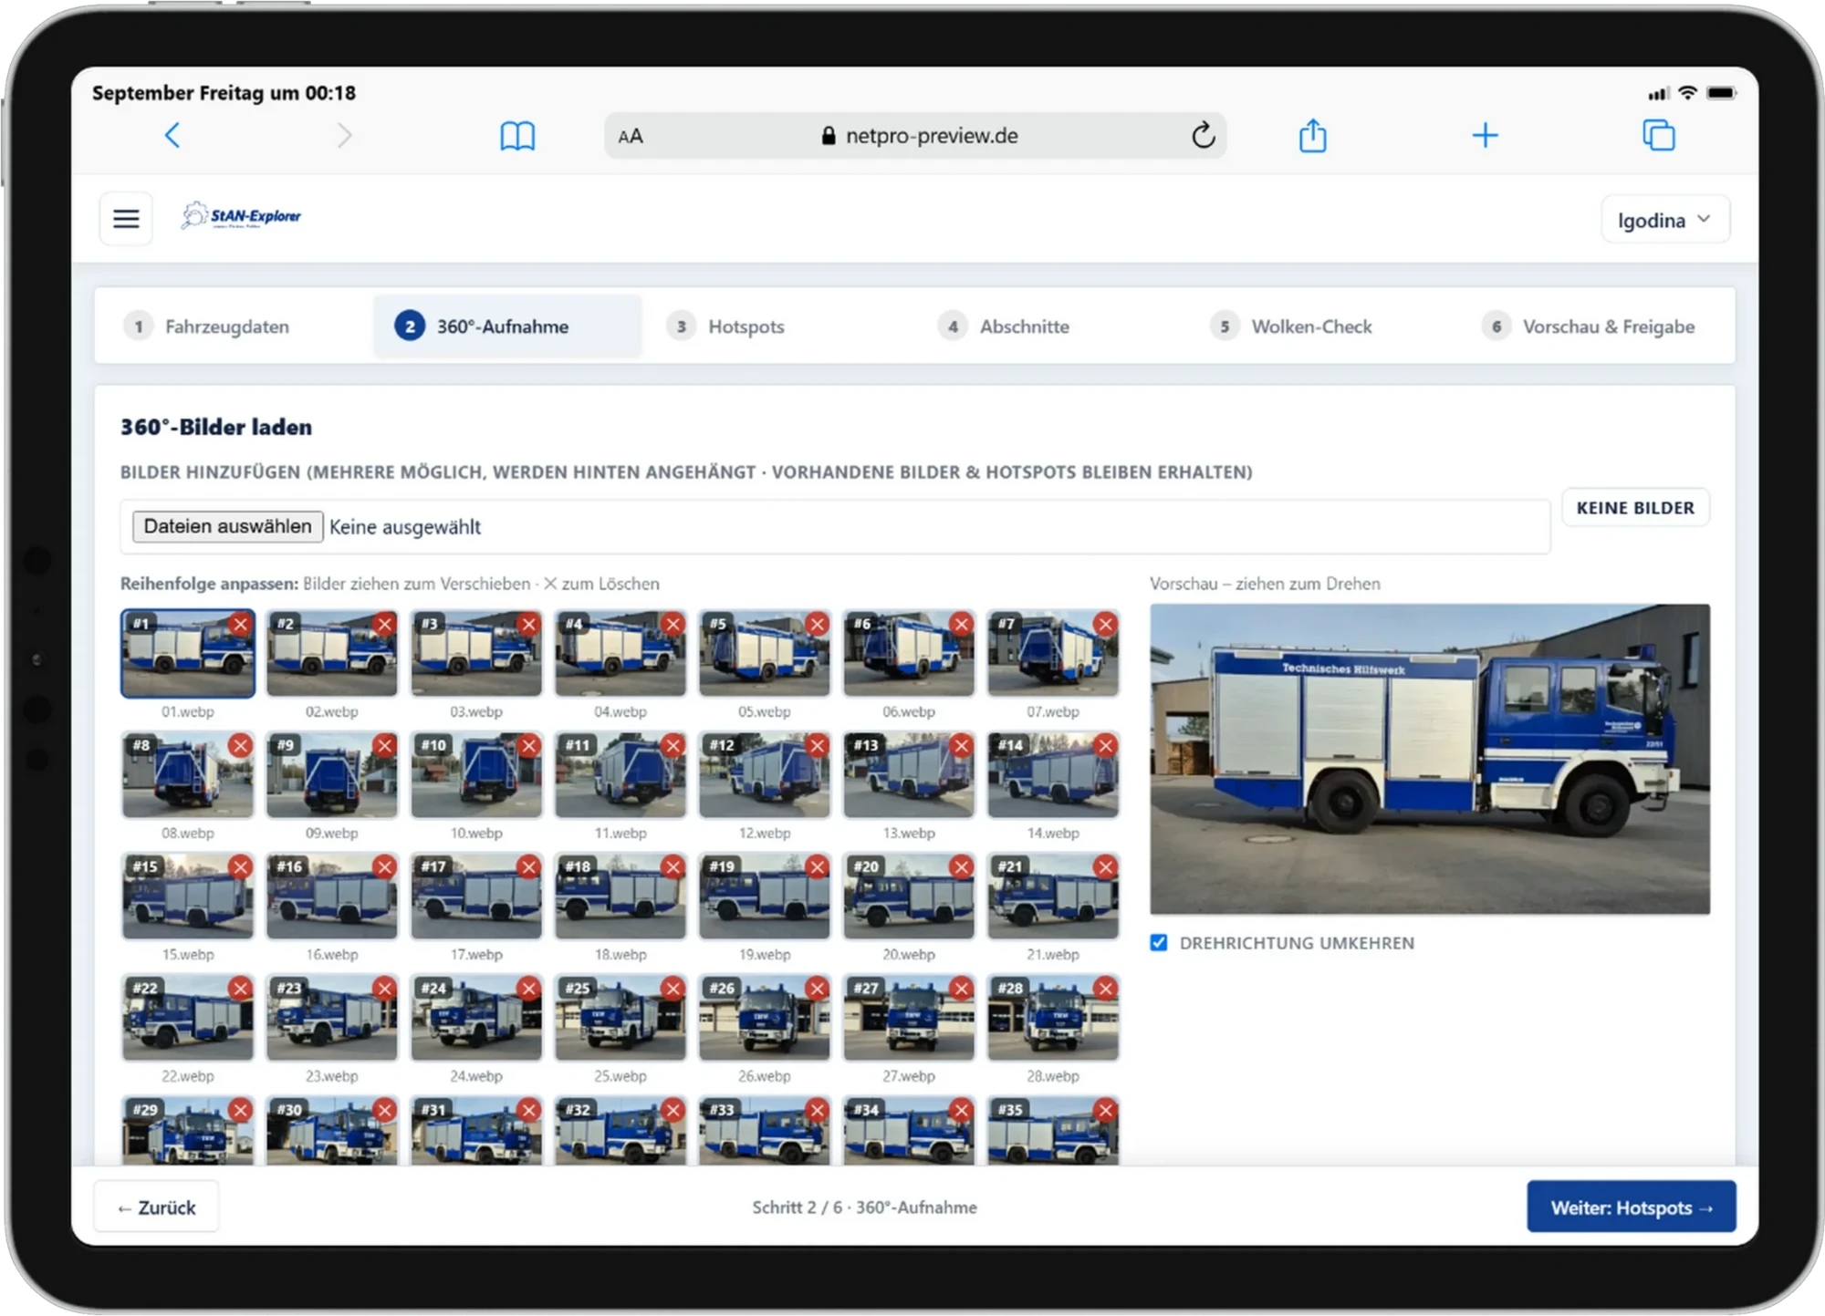The image size is (1825, 1316).
Task: Tap the netpro-preview.de address bar
Action: [x=915, y=136]
